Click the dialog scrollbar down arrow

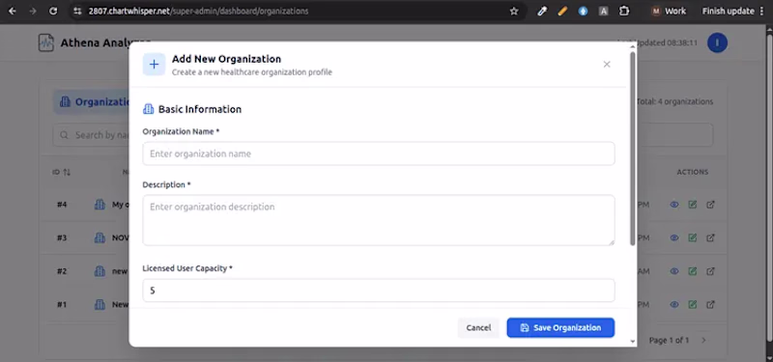(x=633, y=341)
